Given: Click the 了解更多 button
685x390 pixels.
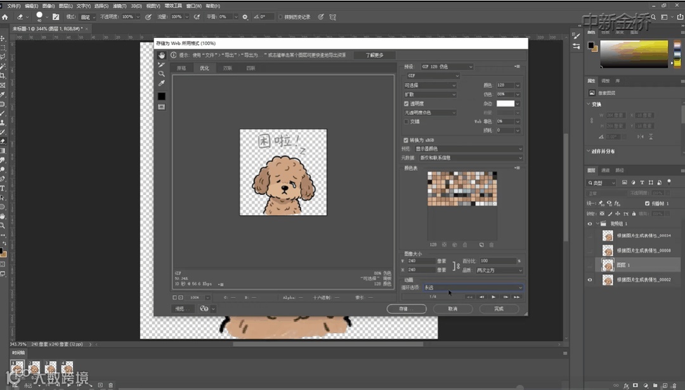Looking at the screenshot, I should (x=374, y=55).
